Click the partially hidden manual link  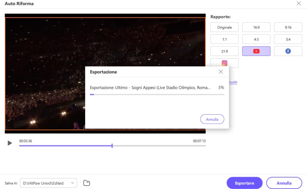tap(233, 82)
